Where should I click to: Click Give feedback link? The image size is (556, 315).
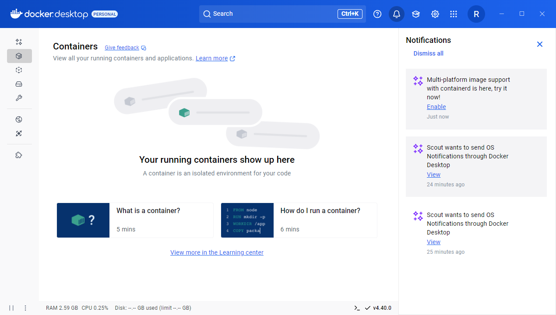click(122, 48)
